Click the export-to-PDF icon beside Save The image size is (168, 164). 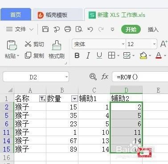tap(57, 29)
